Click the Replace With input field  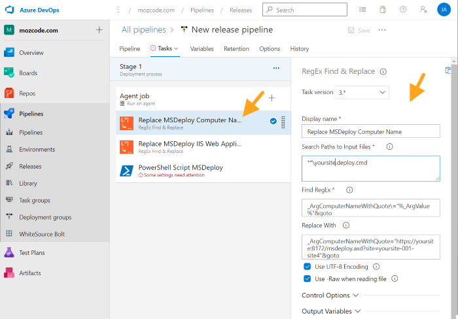pos(371,247)
